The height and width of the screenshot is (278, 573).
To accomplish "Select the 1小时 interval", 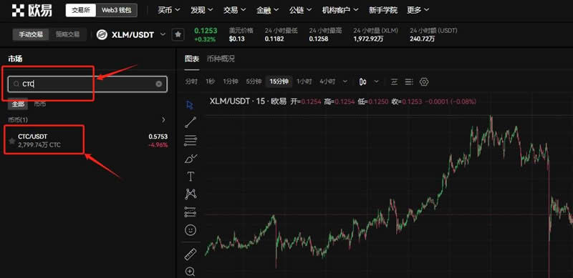I will coord(304,81).
